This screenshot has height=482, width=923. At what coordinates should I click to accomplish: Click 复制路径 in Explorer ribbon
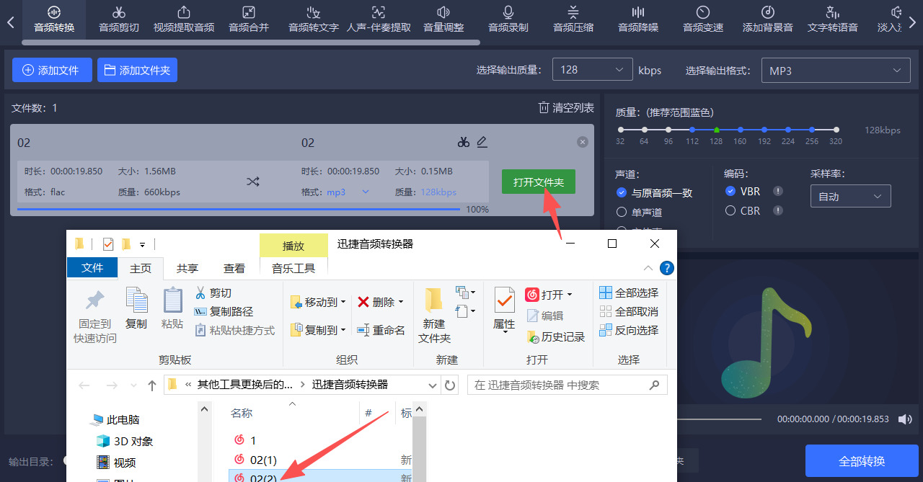point(223,311)
